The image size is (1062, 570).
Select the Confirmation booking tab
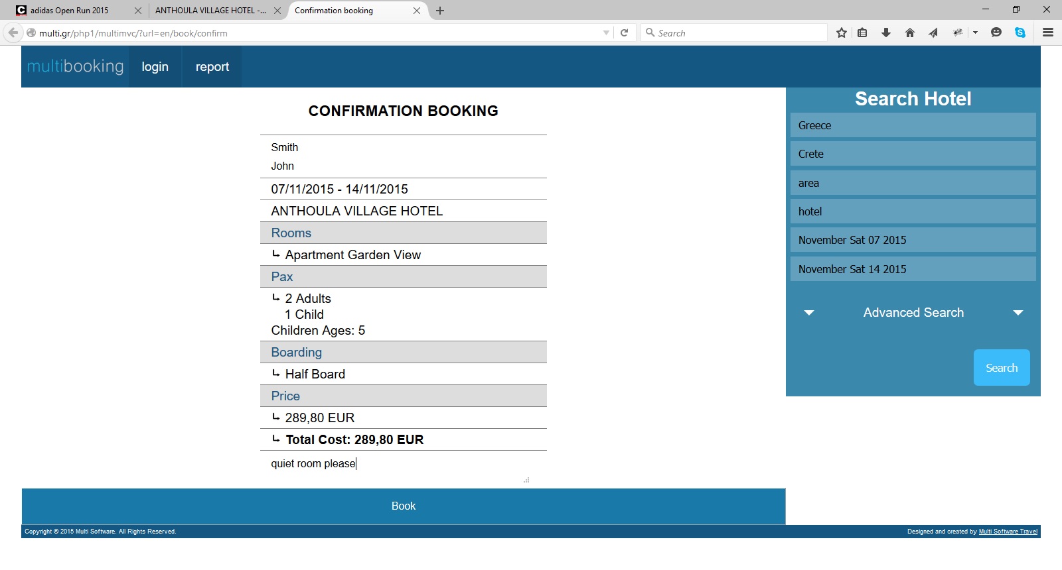click(334, 11)
